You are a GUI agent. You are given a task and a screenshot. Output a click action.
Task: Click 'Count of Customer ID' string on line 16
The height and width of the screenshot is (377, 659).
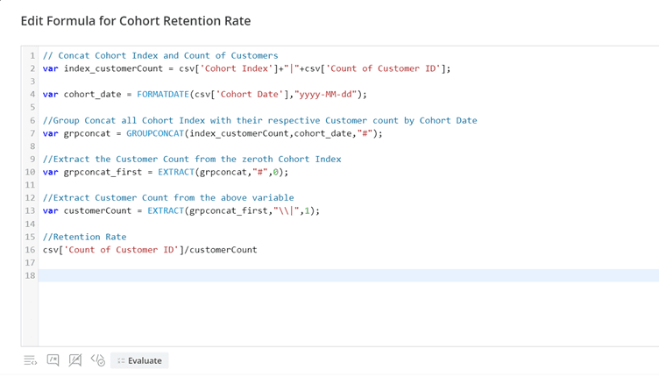coord(121,250)
